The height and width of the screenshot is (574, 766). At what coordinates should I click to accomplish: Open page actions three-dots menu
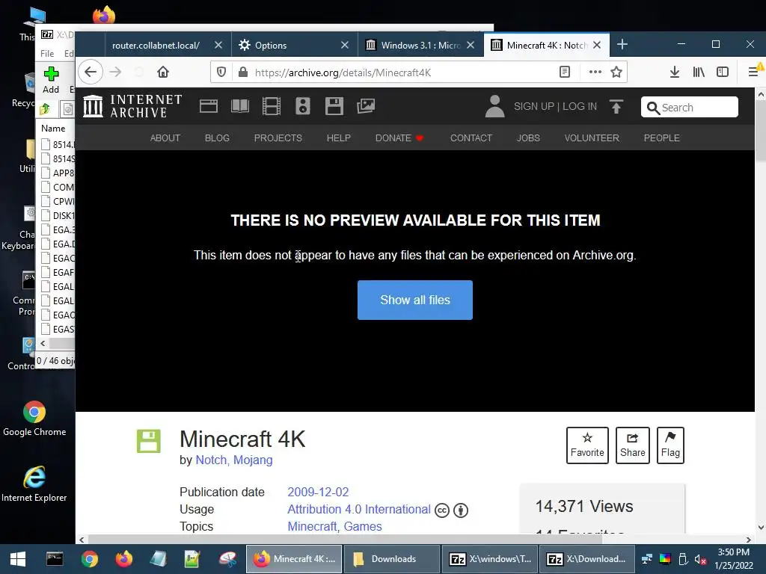(x=595, y=72)
